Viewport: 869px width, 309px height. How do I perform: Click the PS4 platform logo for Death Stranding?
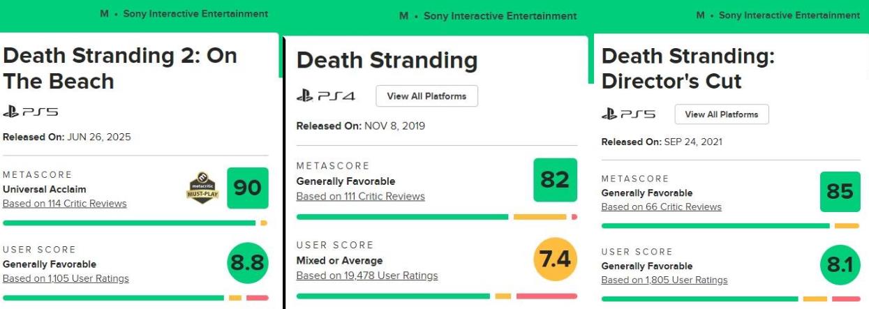click(326, 96)
